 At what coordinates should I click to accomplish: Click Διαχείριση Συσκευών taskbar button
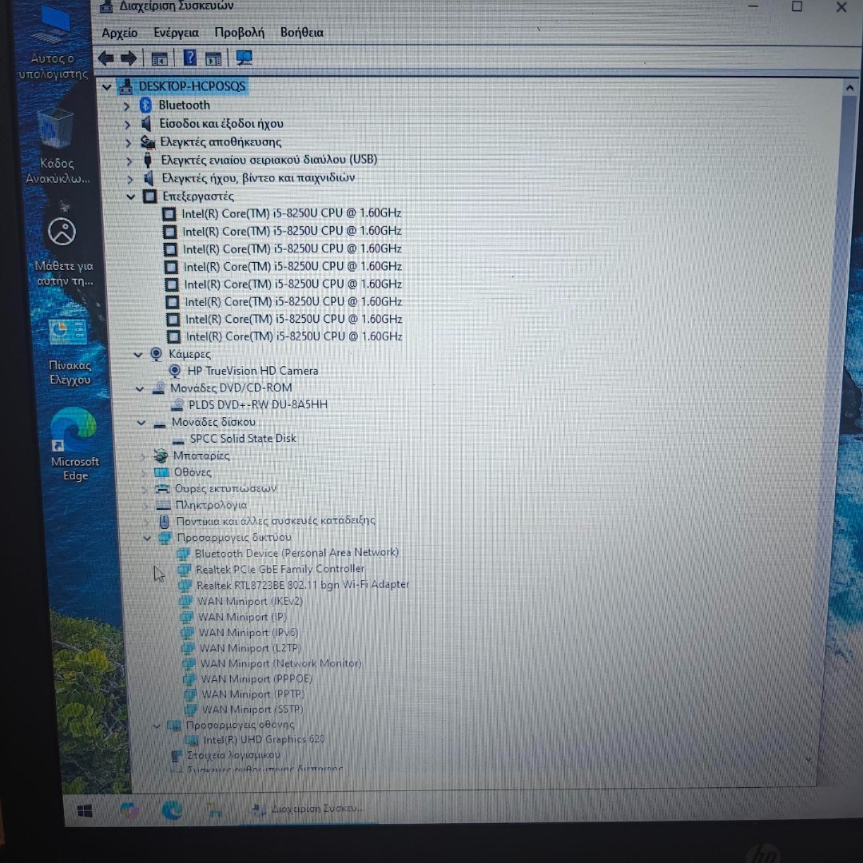tap(308, 809)
